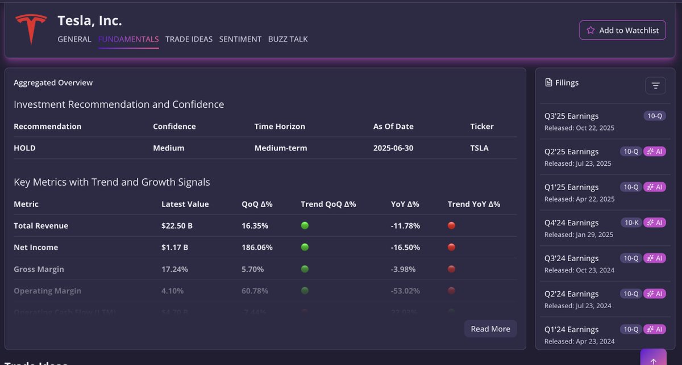Click the Tesla logo icon

[x=31, y=30]
